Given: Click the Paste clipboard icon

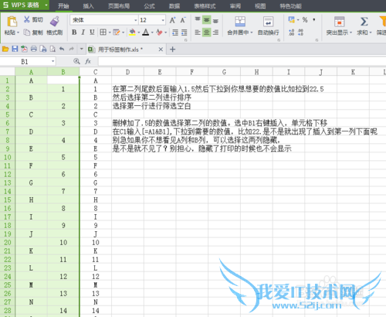Looking at the screenshot, I should (12, 22).
